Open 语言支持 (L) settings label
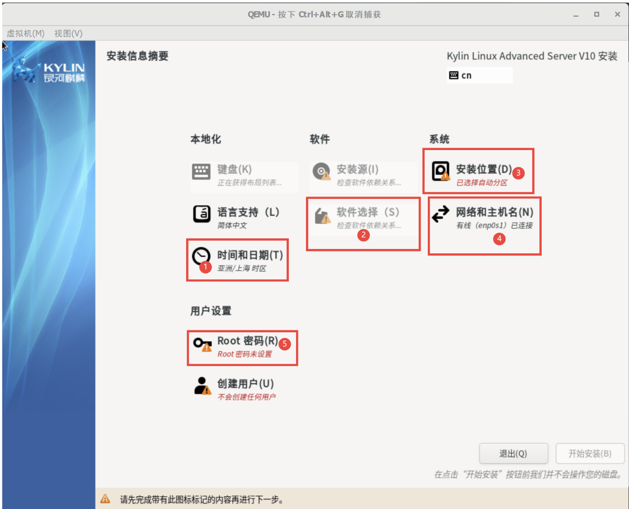 [248, 212]
